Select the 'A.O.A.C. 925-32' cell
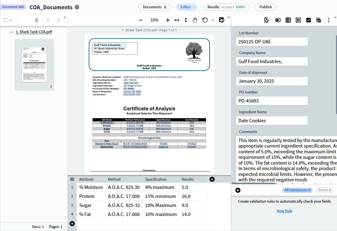The height and width of the screenshot is (231, 337). 124,205
